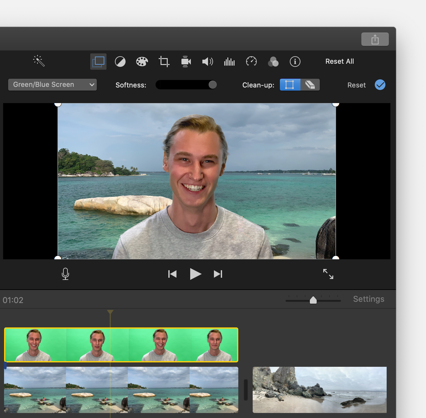Select the Clean-up crop mode
Screen dimensions: 426x418
tap(290, 85)
